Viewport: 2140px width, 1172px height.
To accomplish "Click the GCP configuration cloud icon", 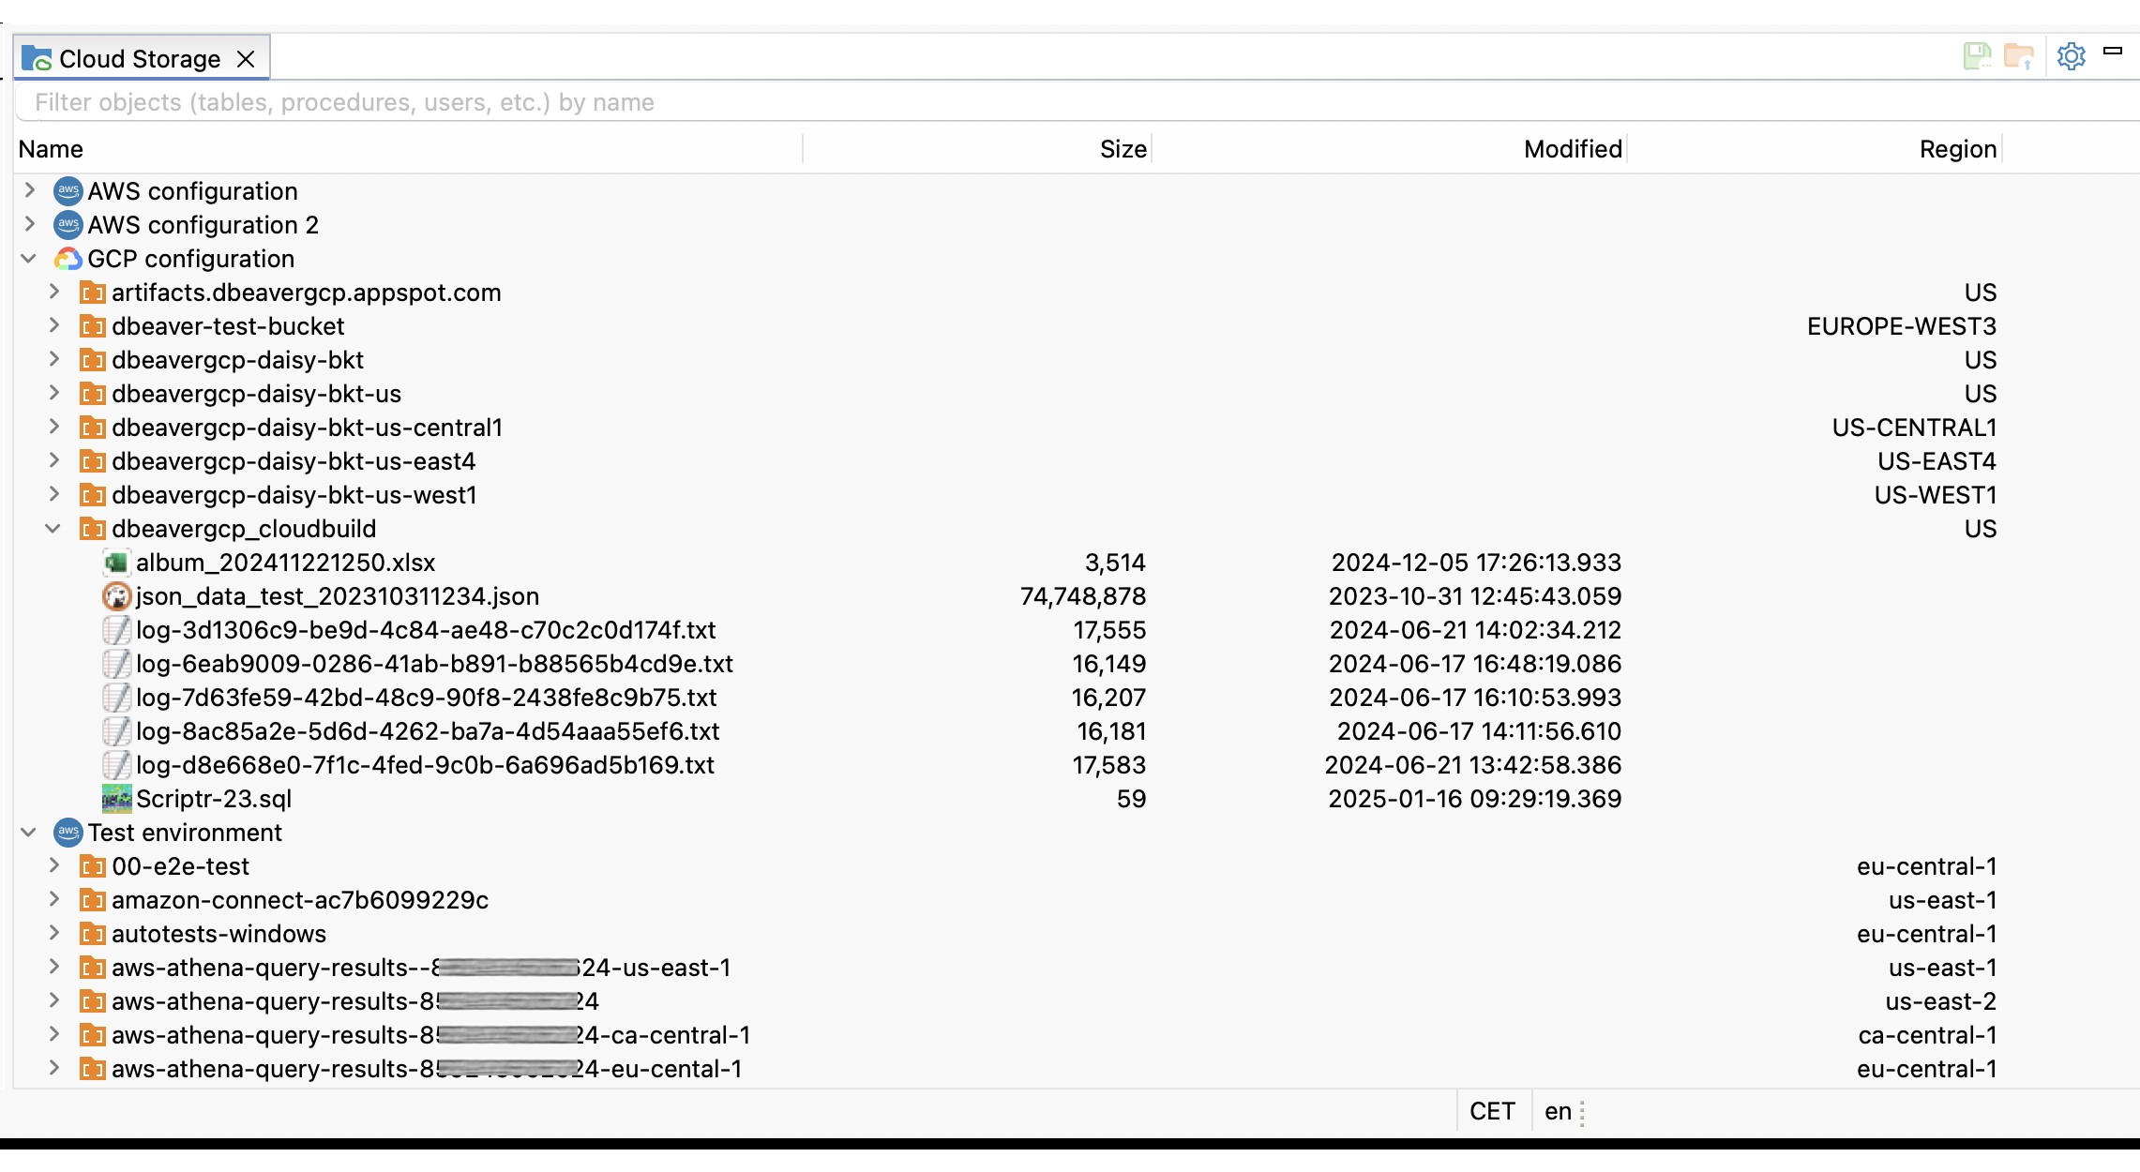I will (68, 259).
